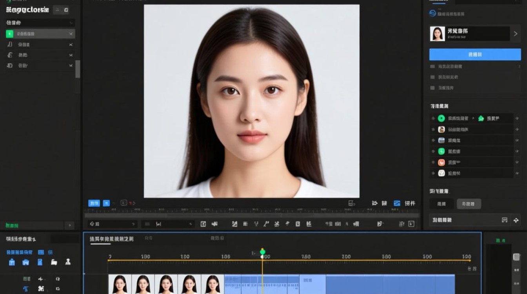Screen dimensions: 527x294
Task: Click the card icon in the bottom right panel row
Action: pyautogui.click(x=505, y=220)
